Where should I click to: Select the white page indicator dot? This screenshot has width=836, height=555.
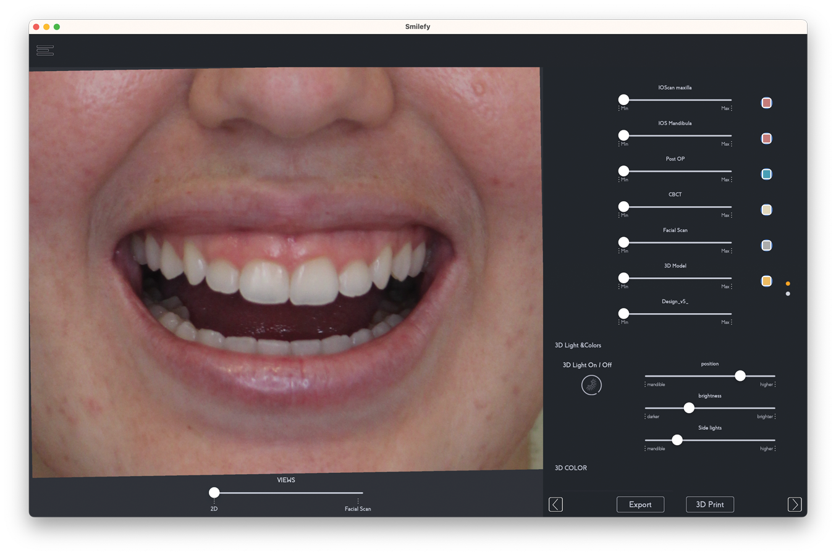click(x=788, y=294)
